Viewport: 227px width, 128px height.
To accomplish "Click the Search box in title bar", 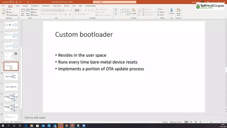I will click(x=115, y=2).
